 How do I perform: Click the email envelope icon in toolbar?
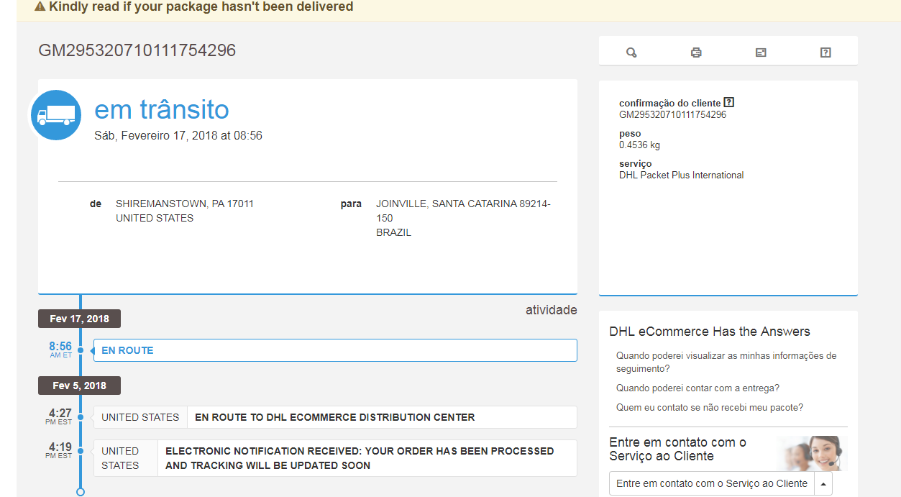[761, 53]
